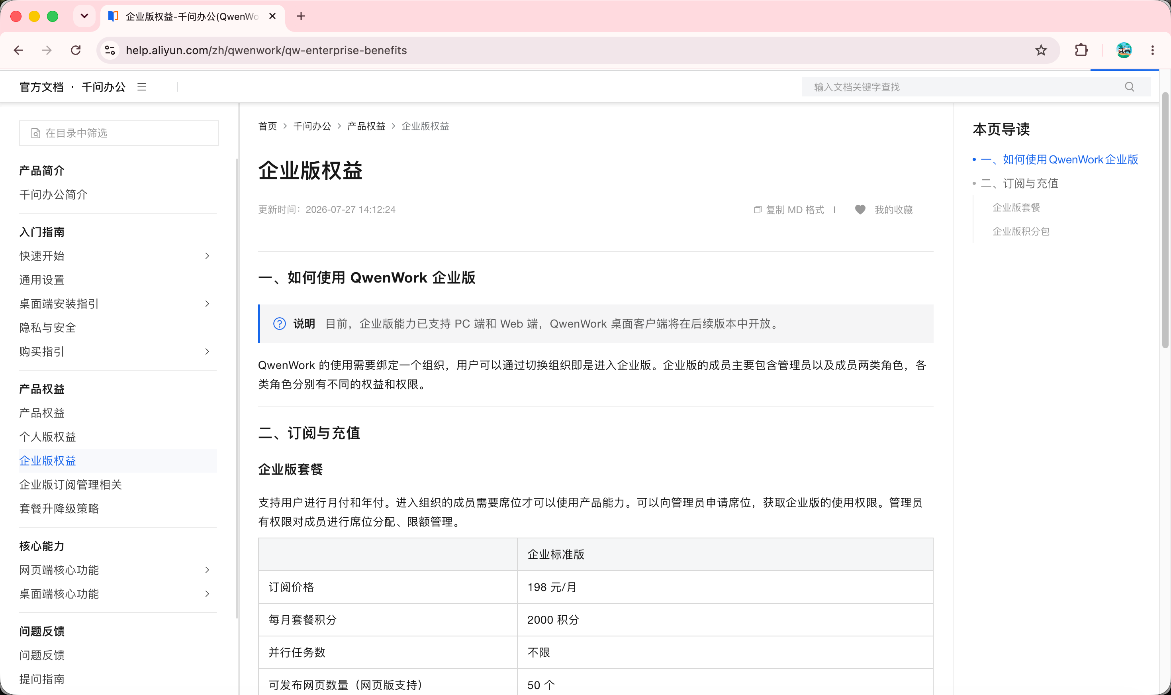Add page to 我的收藏
The width and height of the screenshot is (1171, 695).
pos(893,210)
